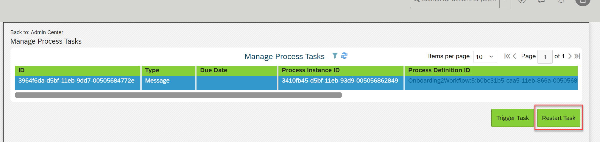The width and height of the screenshot is (600, 142).
Task: Click the page number input field
Action: (545, 56)
